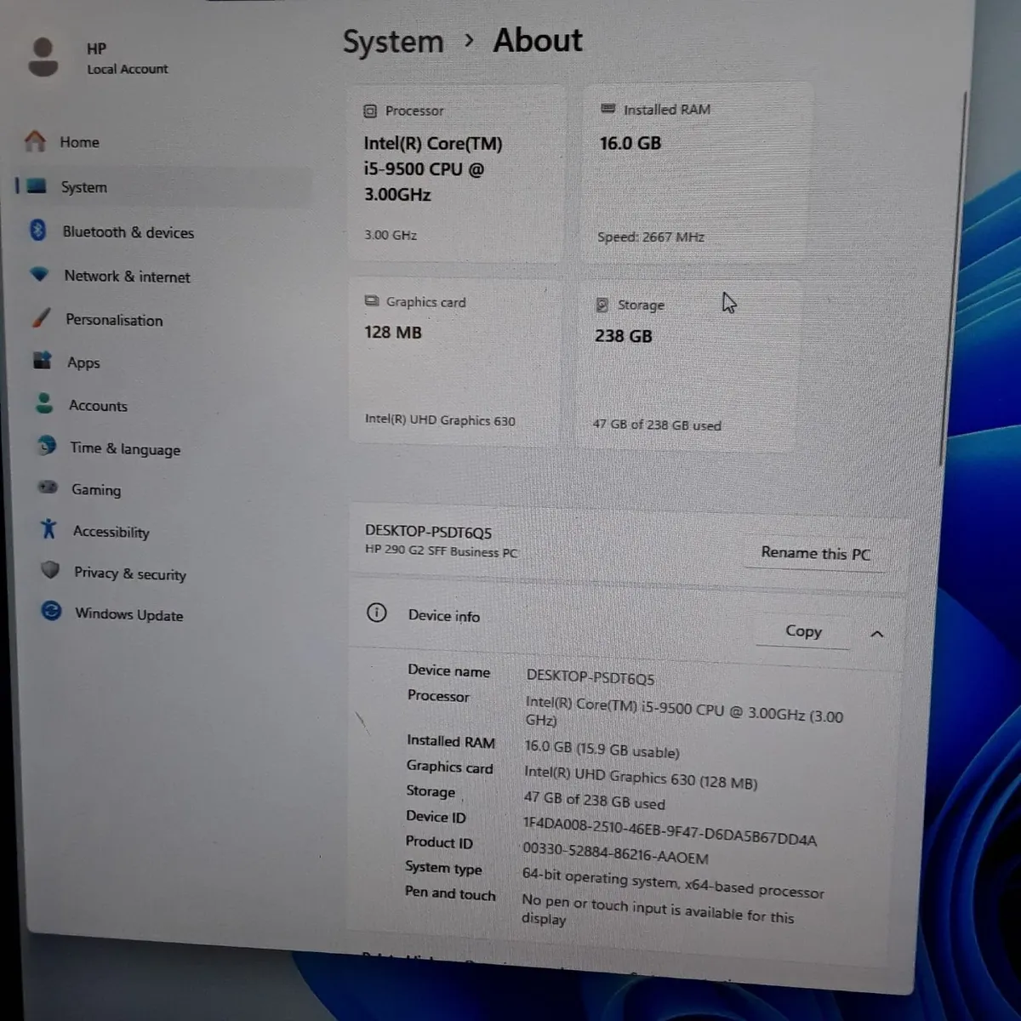
Task: Click the Windows Update arrows icon
Action: coord(51,611)
